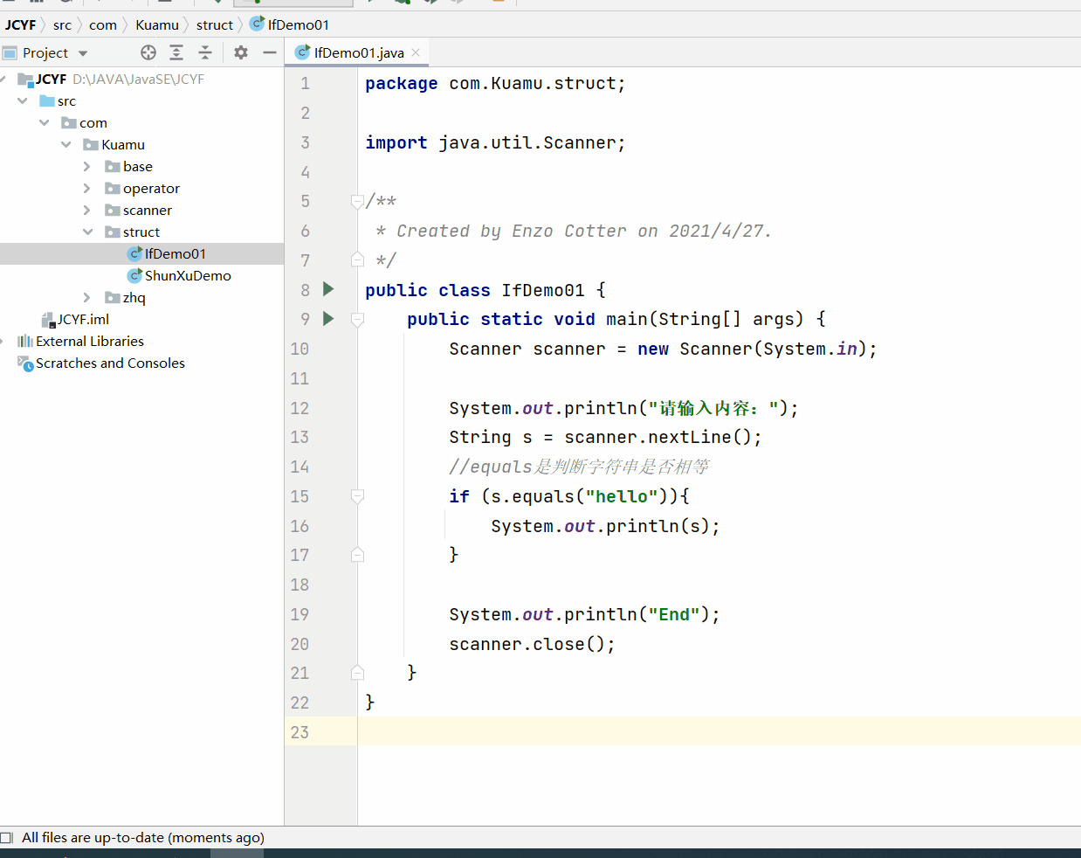Open Project panel settings gear
The image size is (1081, 858).
coord(241,52)
